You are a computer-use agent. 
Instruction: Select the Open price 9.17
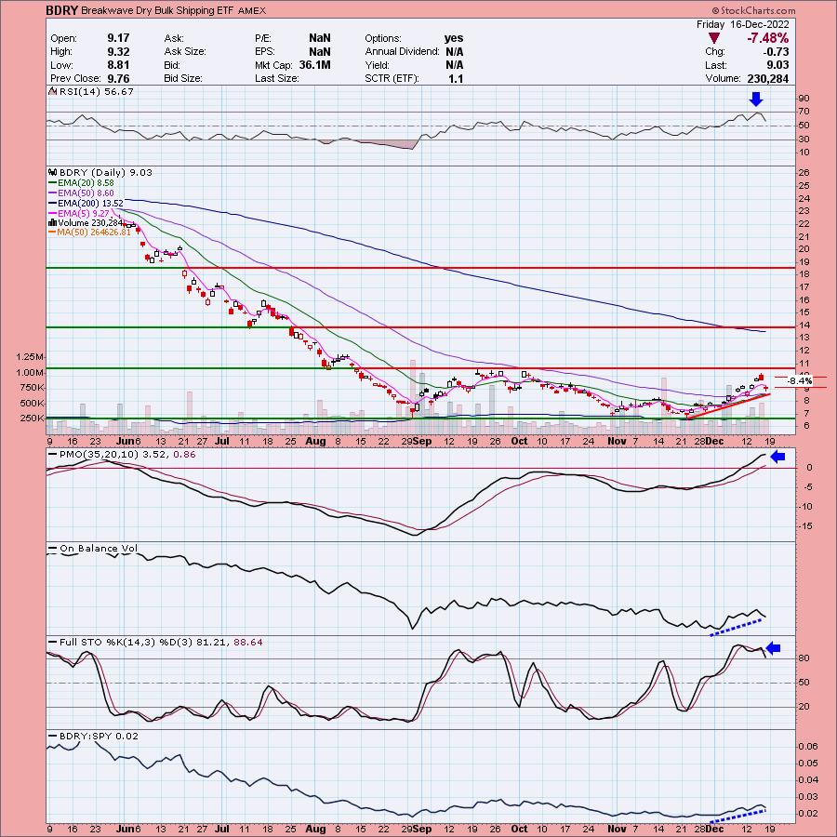coord(118,38)
